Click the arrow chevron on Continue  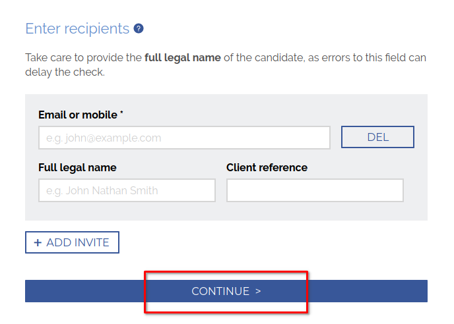click(x=258, y=291)
